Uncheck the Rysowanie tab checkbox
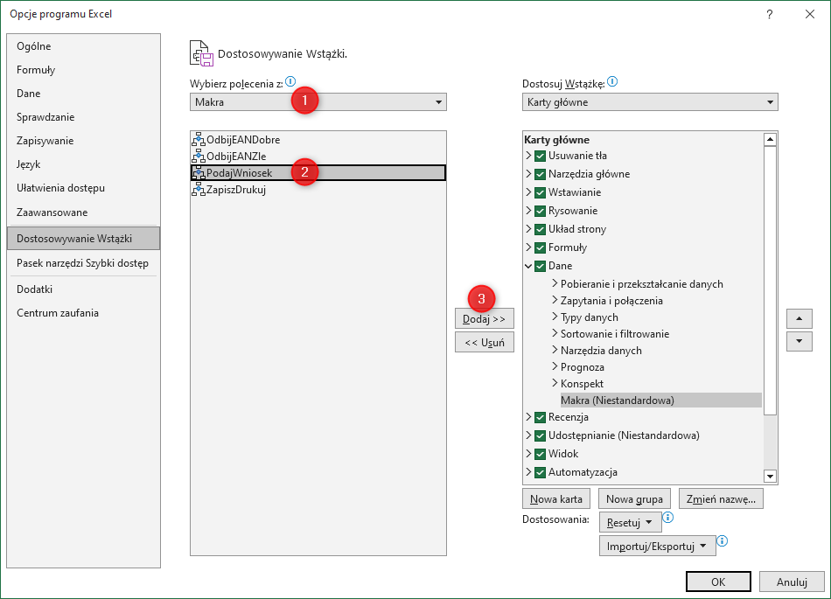831x599 pixels. 540,211
